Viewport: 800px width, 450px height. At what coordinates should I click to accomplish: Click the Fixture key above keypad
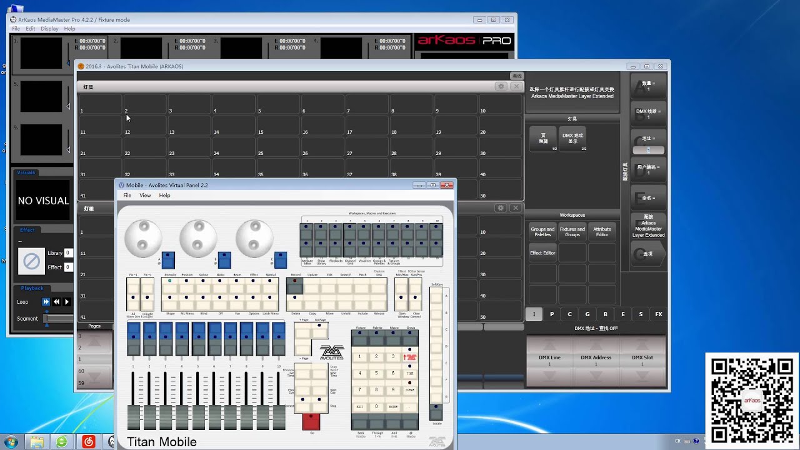(x=359, y=339)
